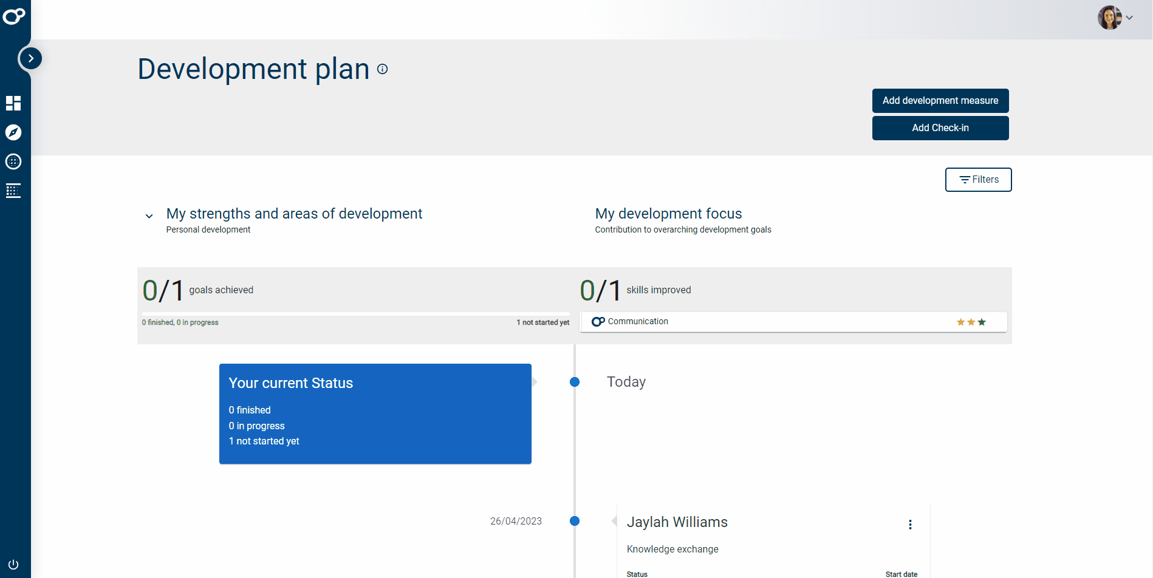1153x578 pixels.
Task: Click the company logo in the sidebar
Action: [13, 16]
